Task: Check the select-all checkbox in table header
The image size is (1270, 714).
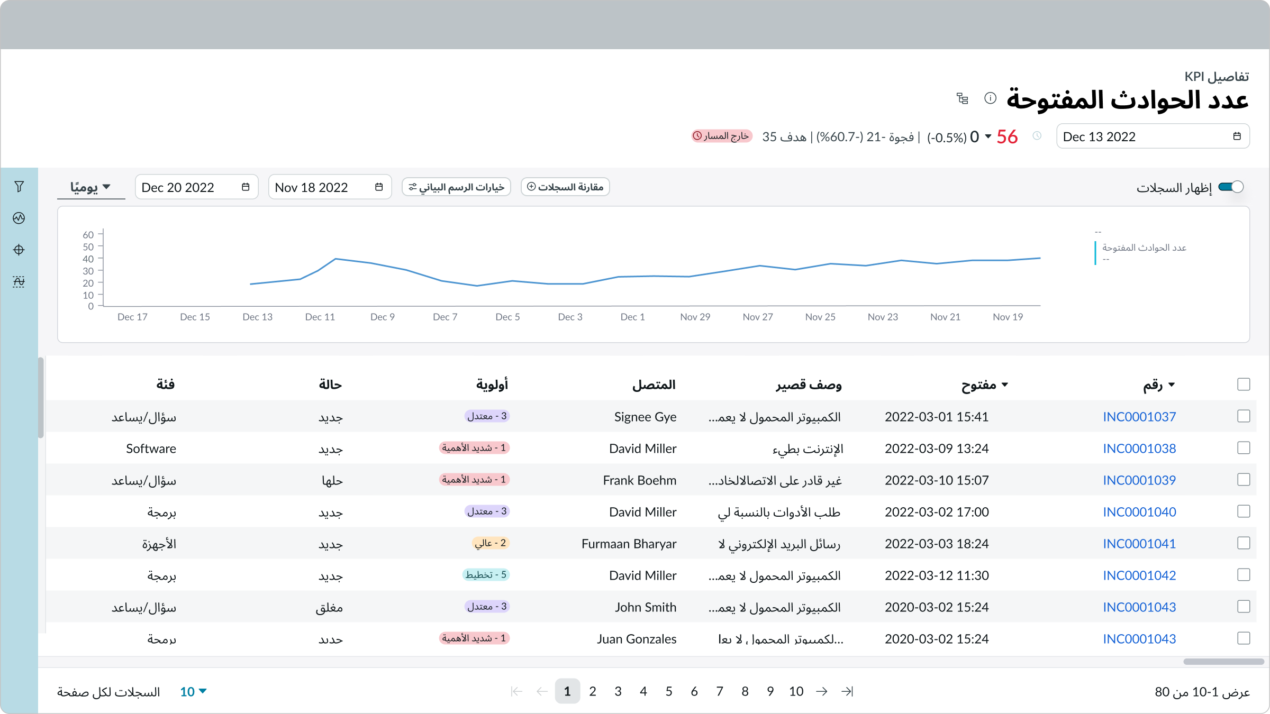Action: (1244, 385)
